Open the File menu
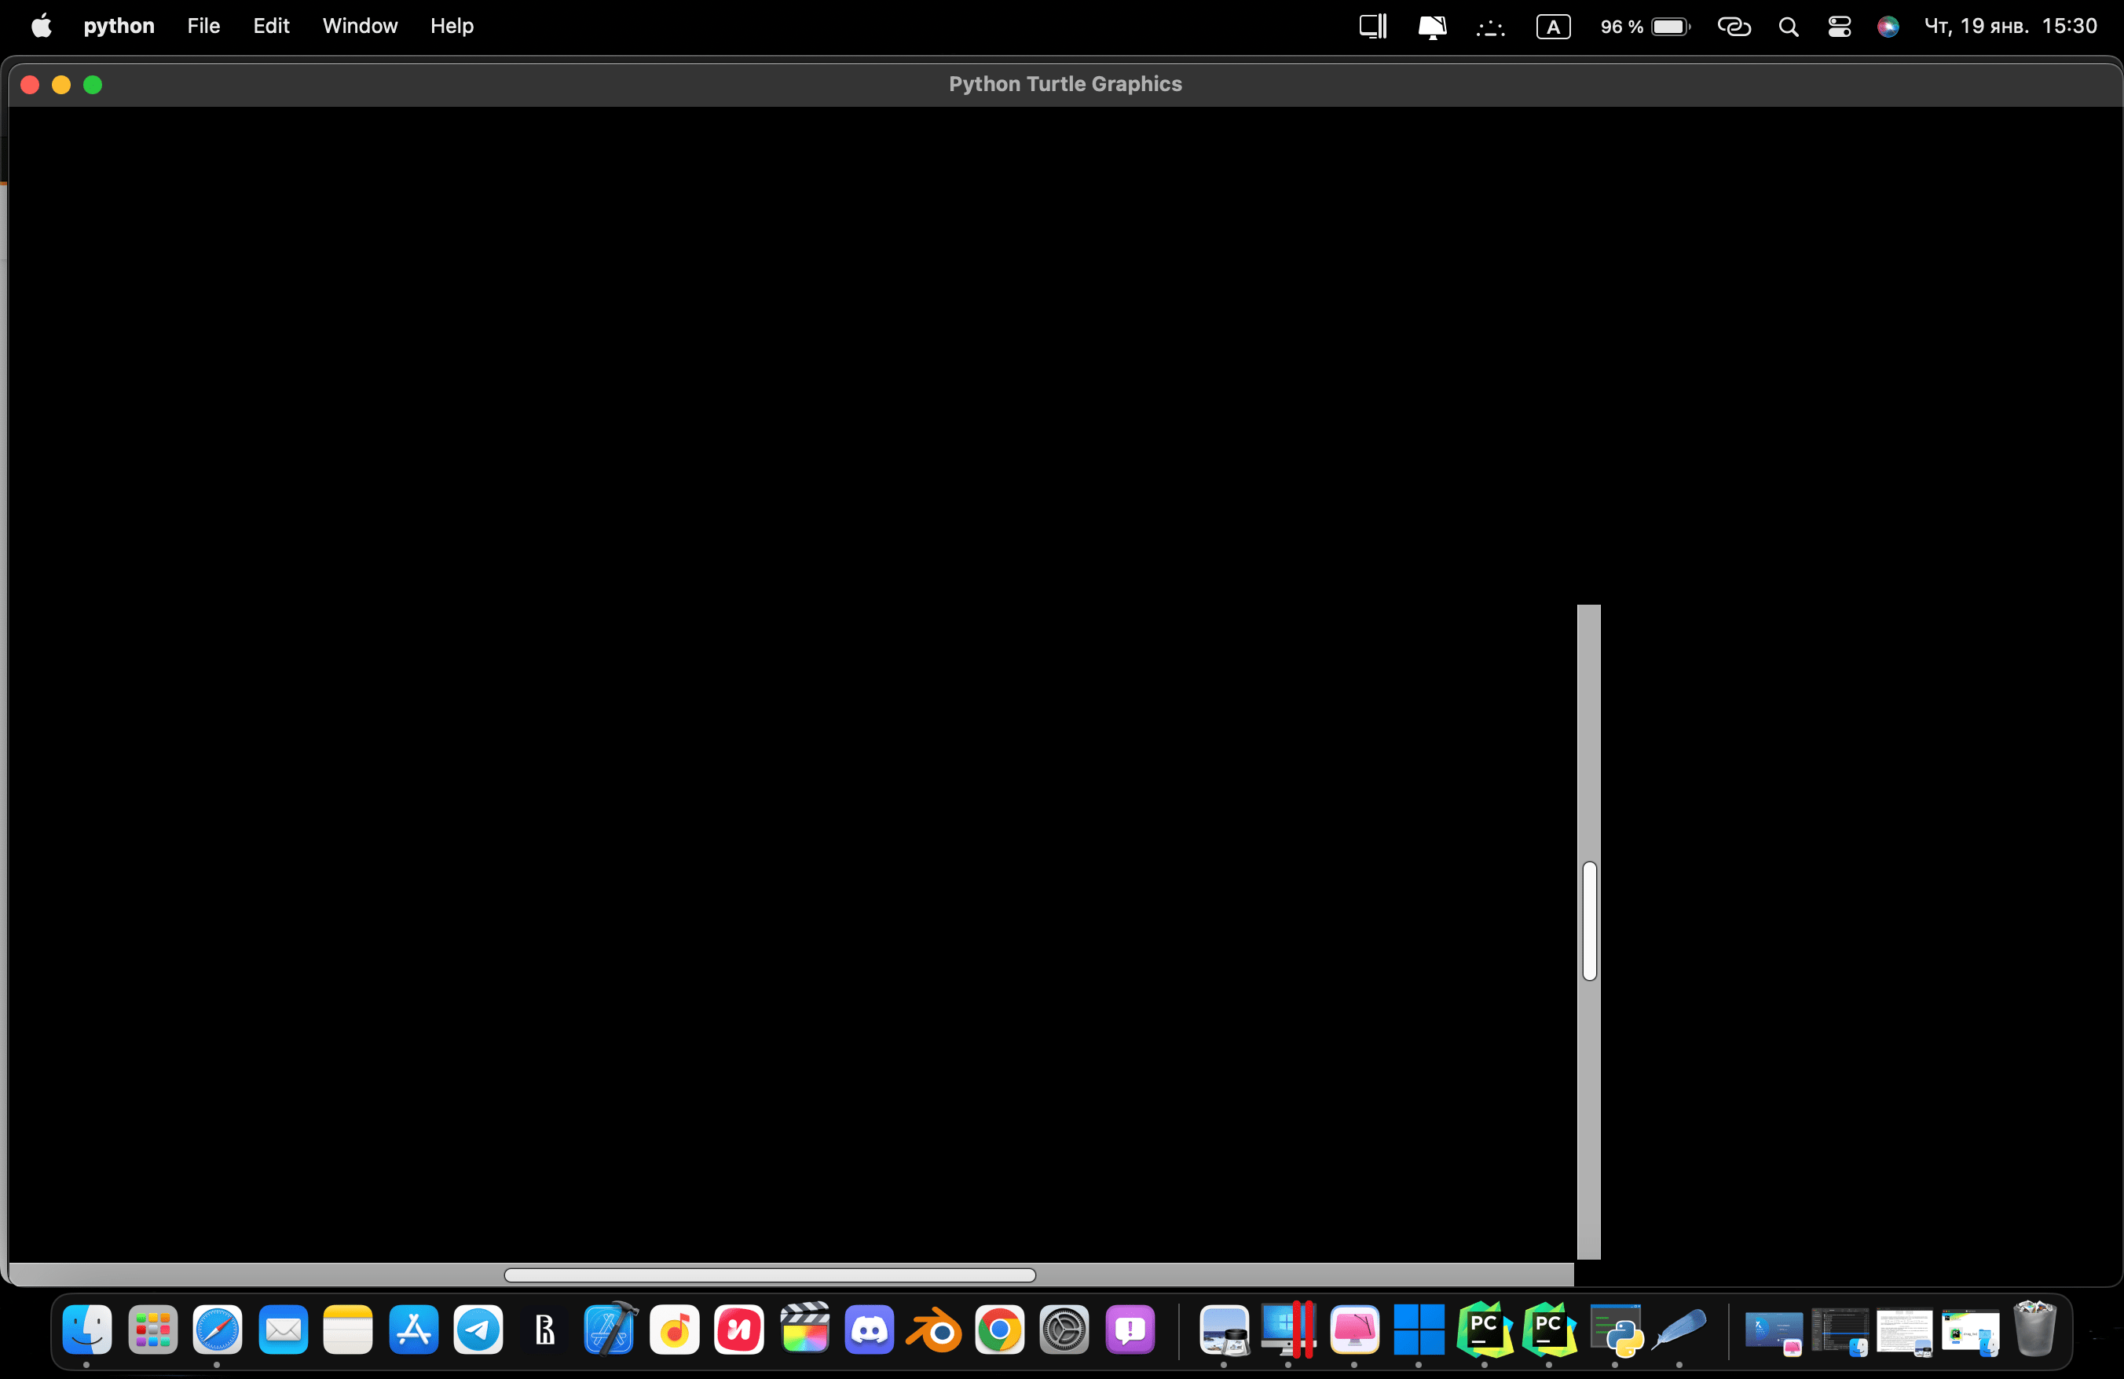 (203, 26)
